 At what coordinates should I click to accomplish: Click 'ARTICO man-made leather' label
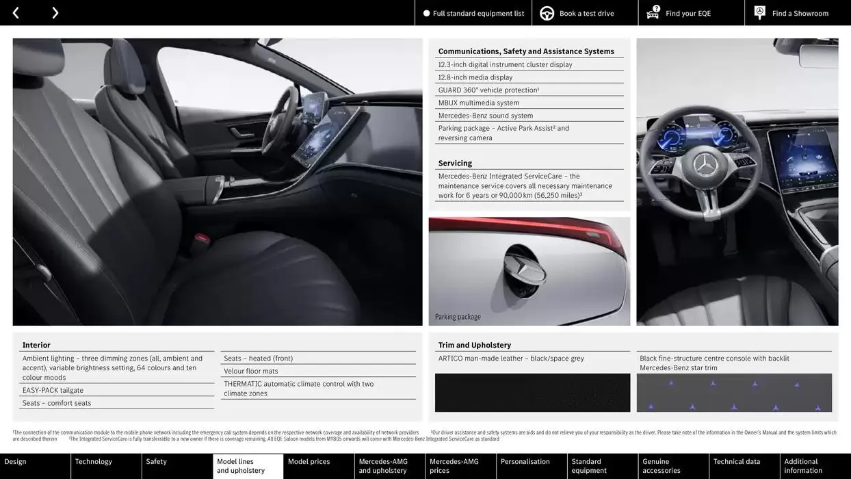(x=511, y=359)
